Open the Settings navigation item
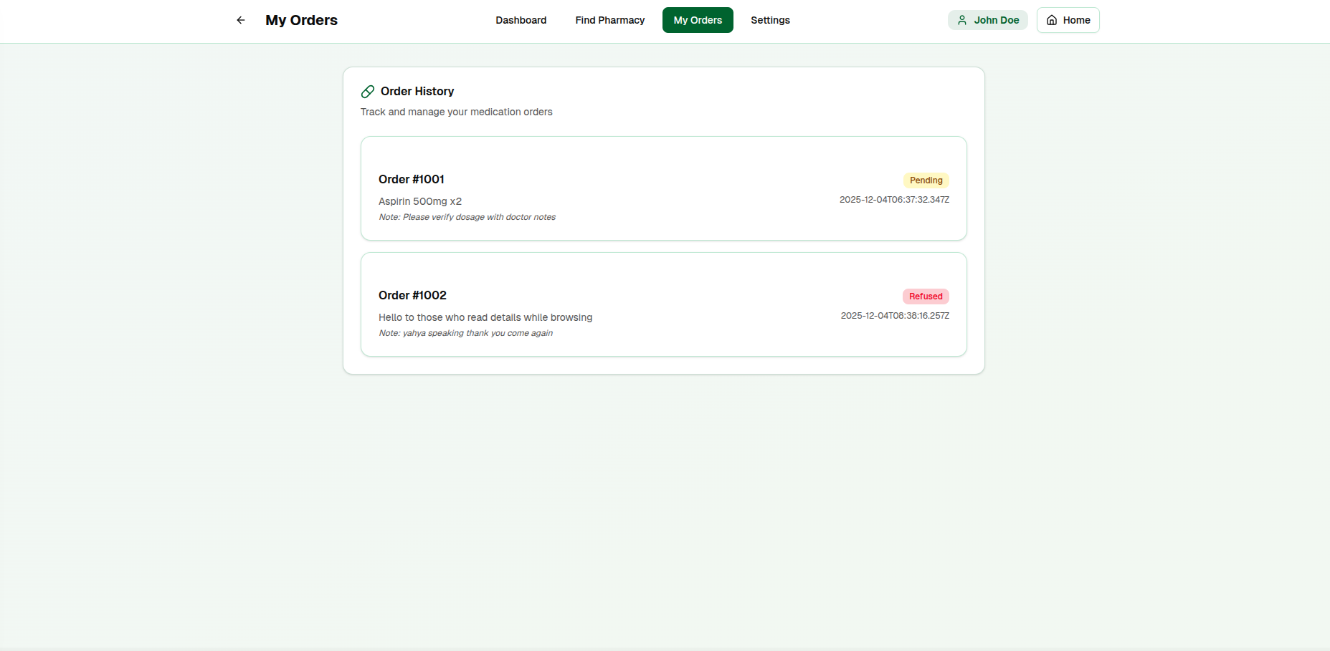The width and height of the screenshot is (1330, 651). click(770, 20)
